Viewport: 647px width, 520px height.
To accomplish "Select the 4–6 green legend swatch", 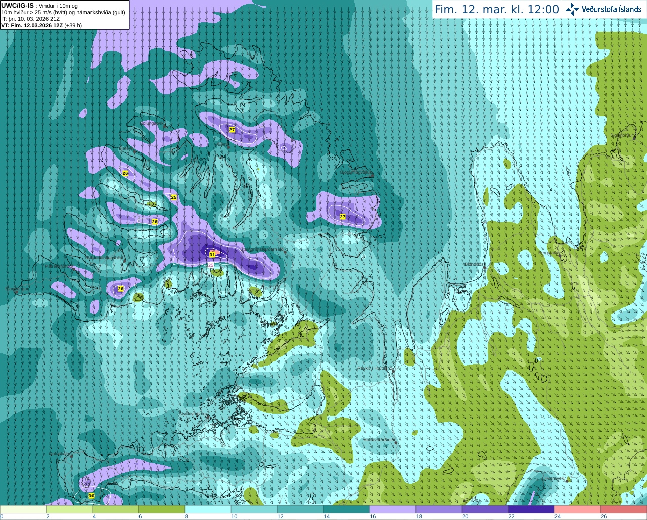I will [x=116, y=509].
